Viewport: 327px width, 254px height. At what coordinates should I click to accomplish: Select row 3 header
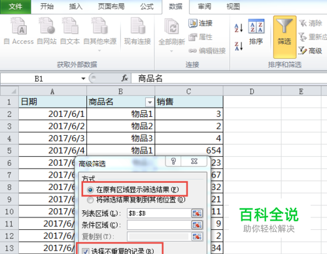(9, 126)
